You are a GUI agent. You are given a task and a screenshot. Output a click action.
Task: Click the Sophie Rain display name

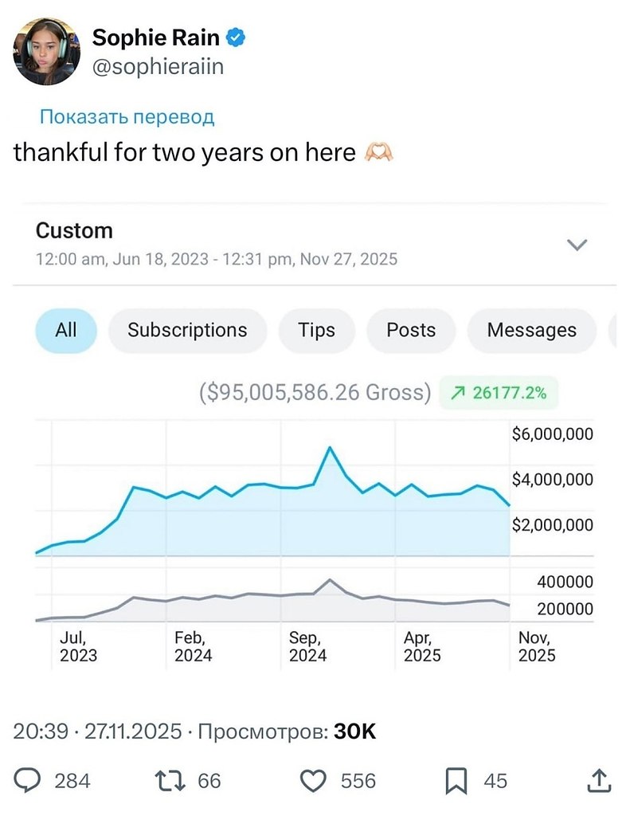click(156, 37)
